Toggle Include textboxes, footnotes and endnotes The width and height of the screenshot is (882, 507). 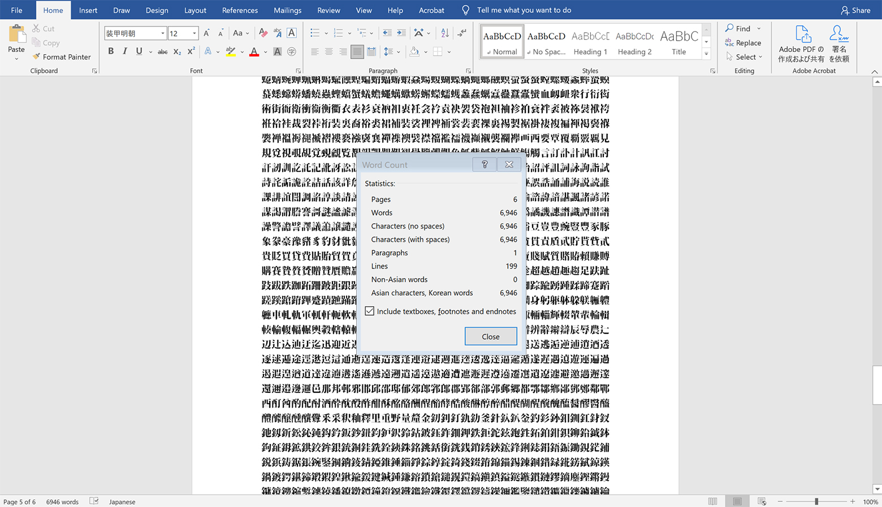point(369,311)
